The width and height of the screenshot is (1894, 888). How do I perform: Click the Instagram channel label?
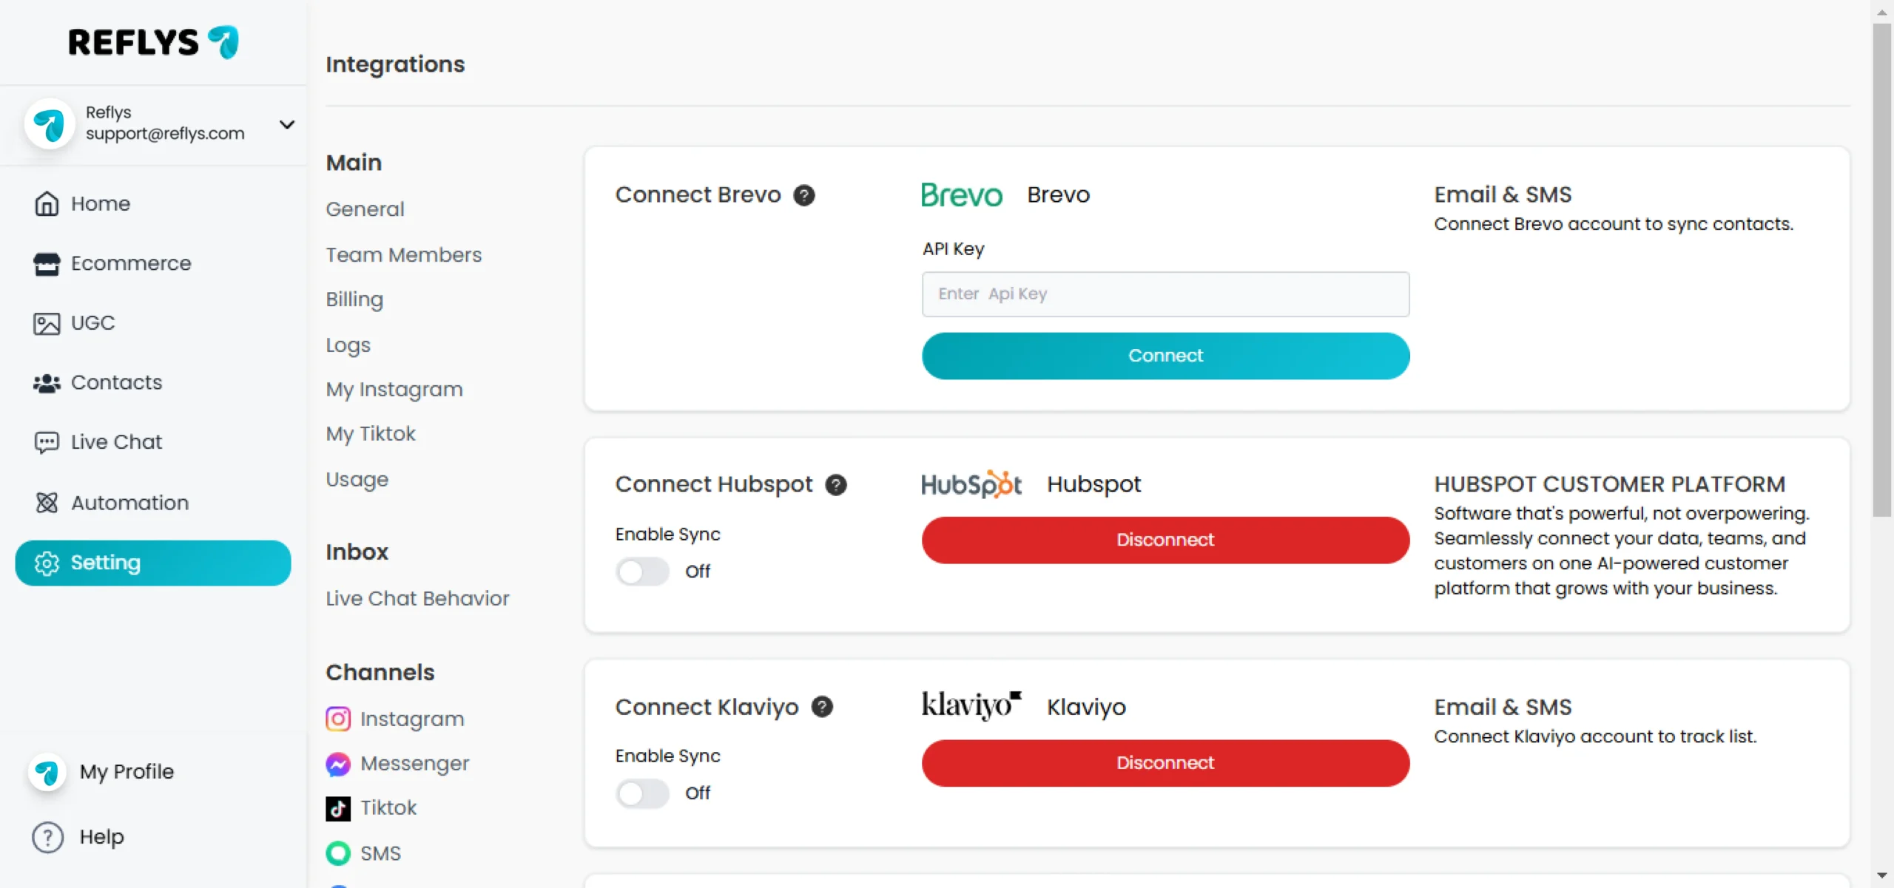[412, 719]
